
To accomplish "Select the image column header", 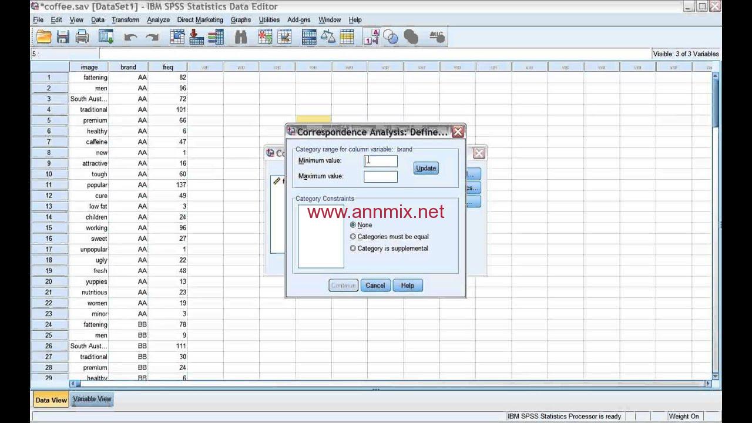I will (89, 67).
